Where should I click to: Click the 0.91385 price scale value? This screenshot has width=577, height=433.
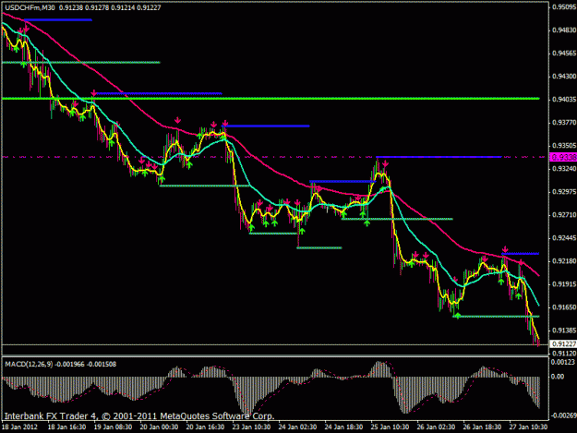point(564,331)
